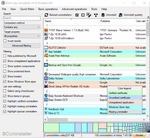Click the 7-Zip 18.05 app icon
150x138 pixels.
[x=46, y=34]
